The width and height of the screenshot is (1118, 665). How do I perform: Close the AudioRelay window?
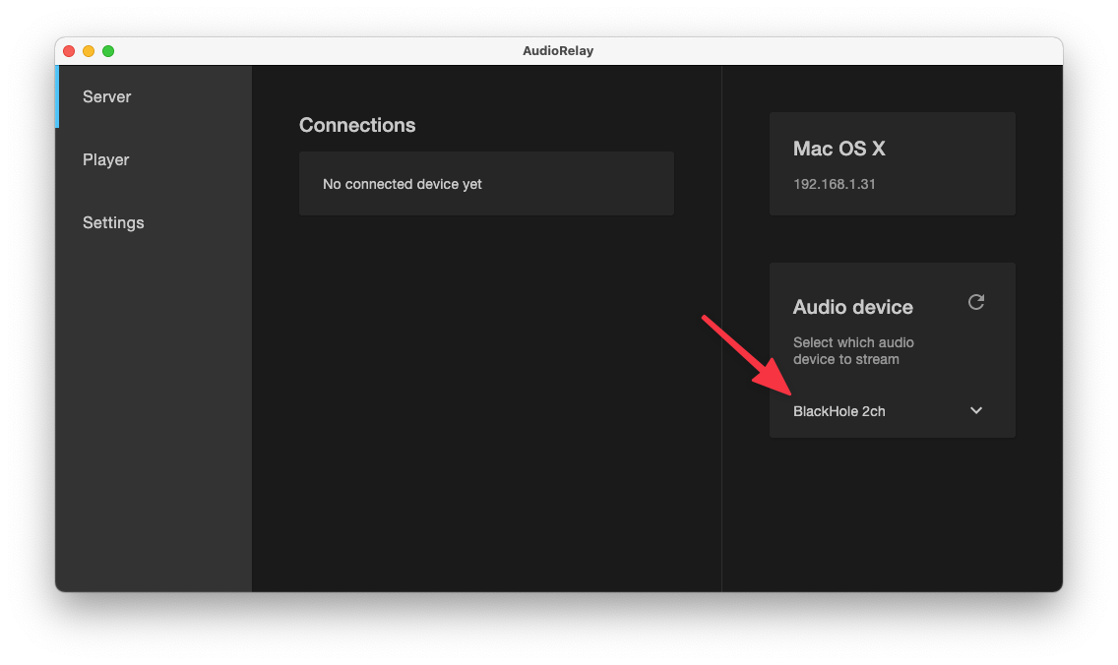[x=69, y=51]
